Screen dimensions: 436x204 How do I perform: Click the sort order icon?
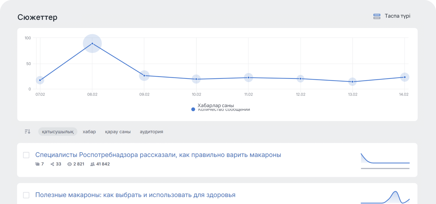tap(28, 132)
